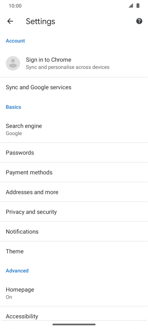This screenshot has width=148, height=329.
Task: Select Payment methods
Action: point(74,172)
